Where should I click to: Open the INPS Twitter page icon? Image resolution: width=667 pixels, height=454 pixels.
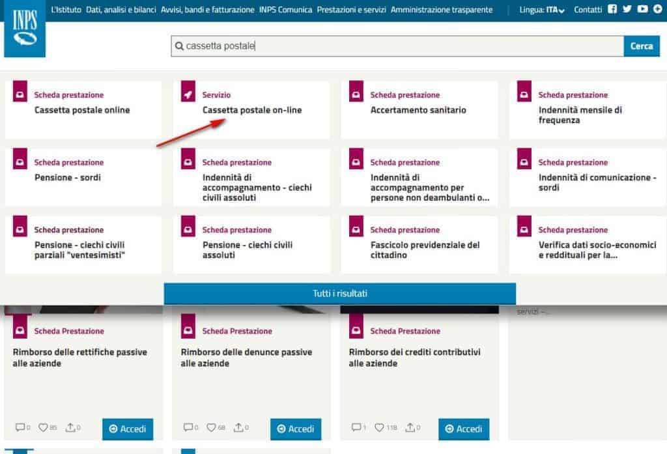[627, 8]
